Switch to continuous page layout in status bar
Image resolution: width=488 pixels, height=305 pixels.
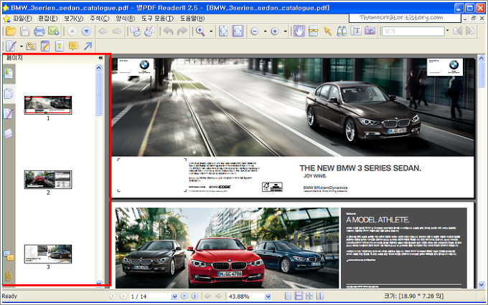[x=299, y=296]
